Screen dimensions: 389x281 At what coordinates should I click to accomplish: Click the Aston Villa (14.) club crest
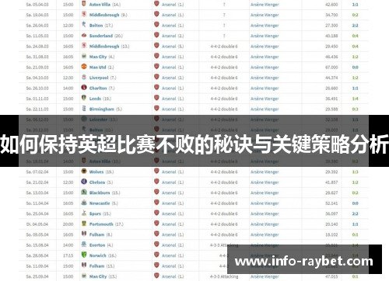pos(84,4)
